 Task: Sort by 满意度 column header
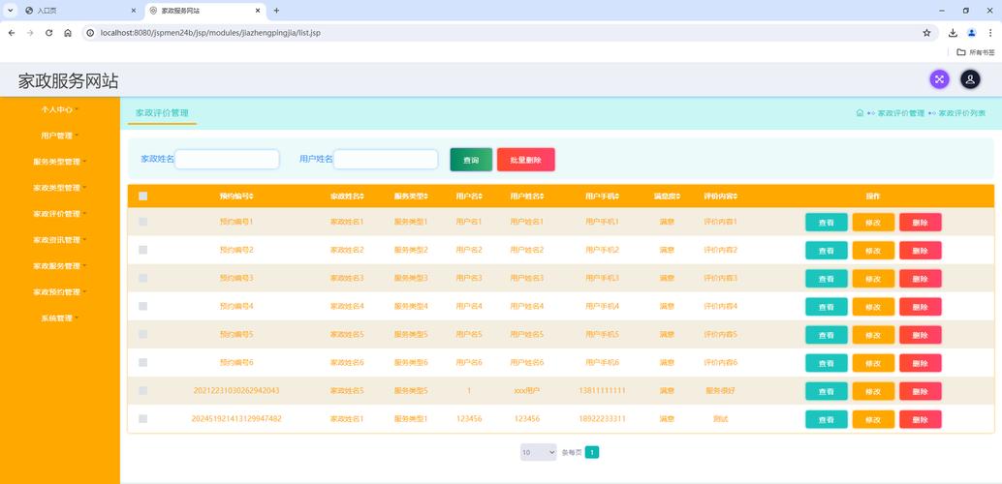(x=667, y=197)
